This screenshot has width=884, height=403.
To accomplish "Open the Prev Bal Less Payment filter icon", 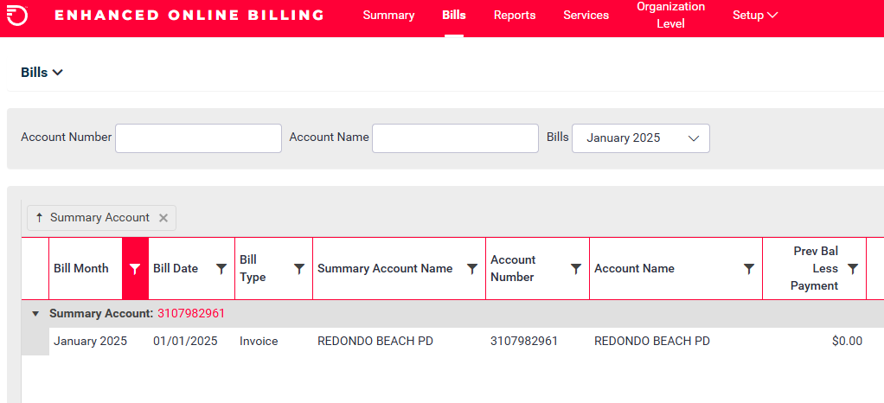I will coord(853,269).
